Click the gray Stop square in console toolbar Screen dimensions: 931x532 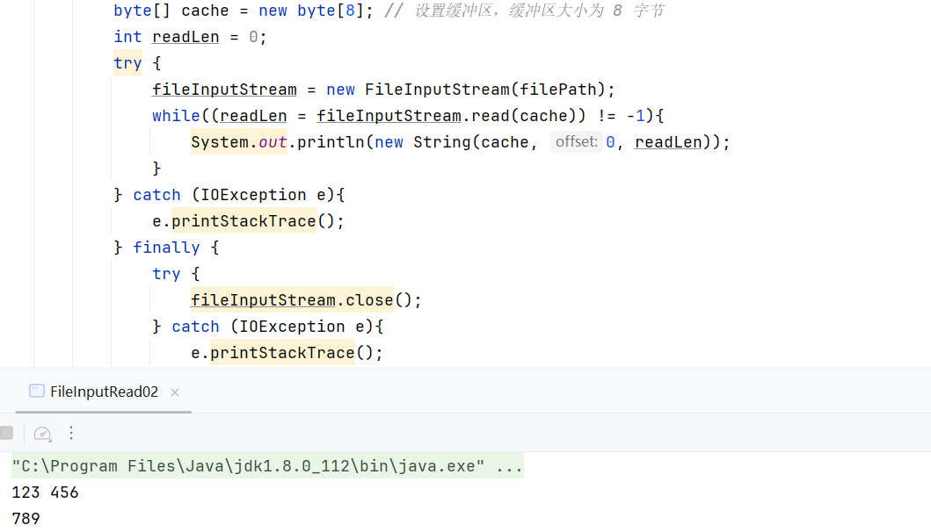[x=6, y=433]
